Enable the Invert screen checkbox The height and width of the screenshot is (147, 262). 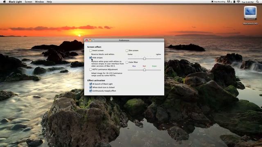(90, 51)
